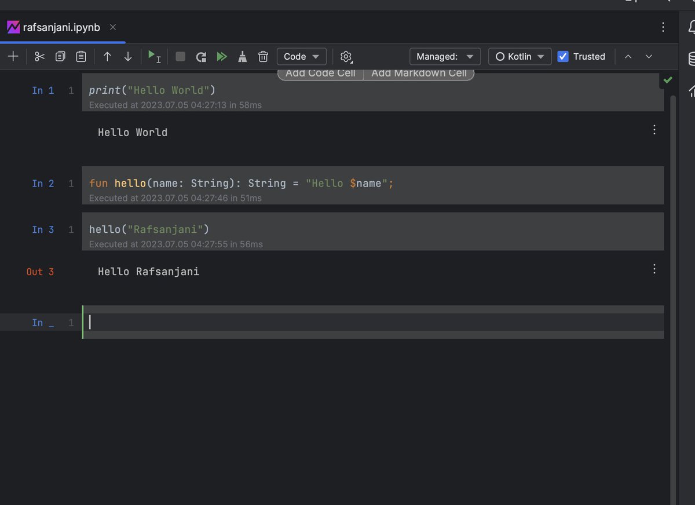Run the current cell
The height and width of the screenshot is (505, 695).
[154, 56]
